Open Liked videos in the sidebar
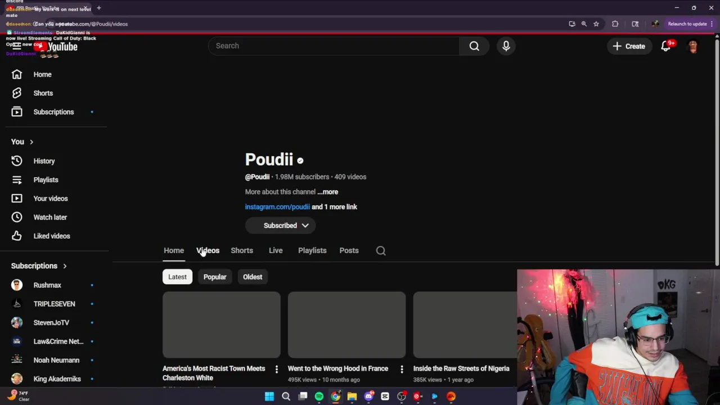This screenshot has width=720, height=405. click(x=52, y=236)
